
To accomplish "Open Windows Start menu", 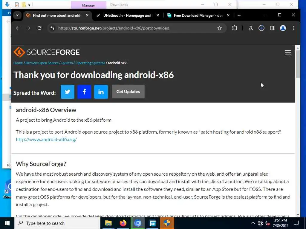I will (7, 223).
